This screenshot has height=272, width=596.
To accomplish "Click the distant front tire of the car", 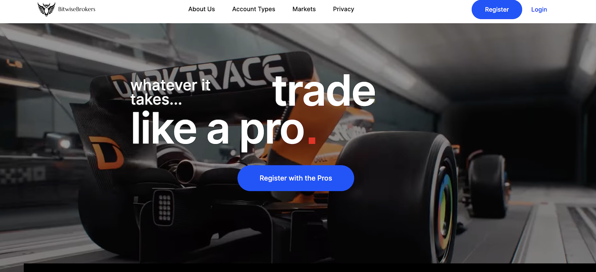I will (488, 186).
